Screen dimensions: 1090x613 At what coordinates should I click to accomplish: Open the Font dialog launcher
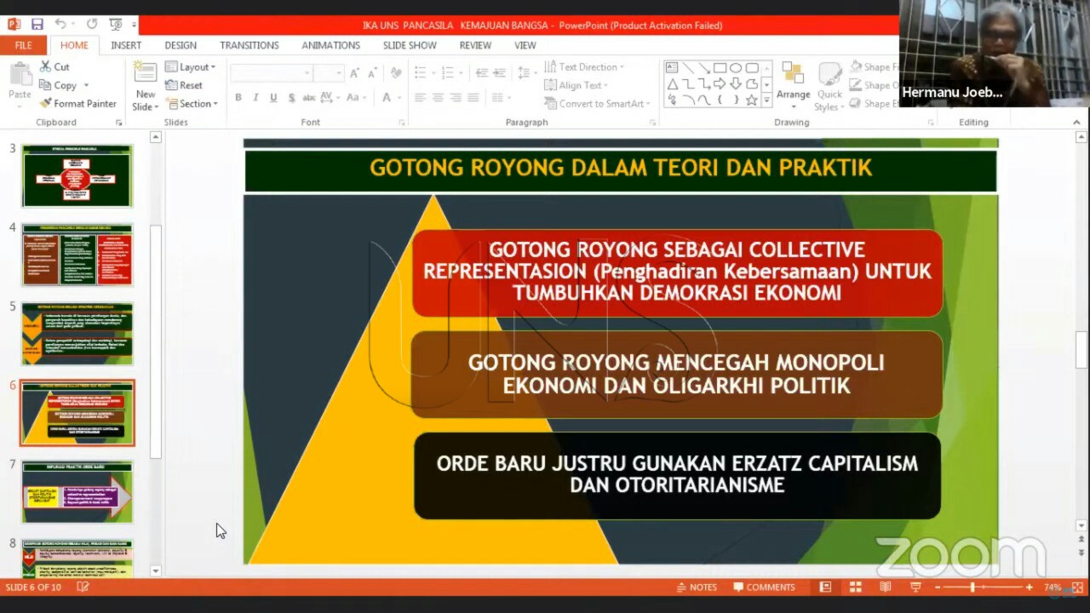coord(402,123)
